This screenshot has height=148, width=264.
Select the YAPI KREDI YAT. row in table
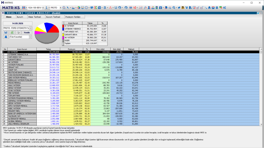pyautogui.click(x=131, y=57)
